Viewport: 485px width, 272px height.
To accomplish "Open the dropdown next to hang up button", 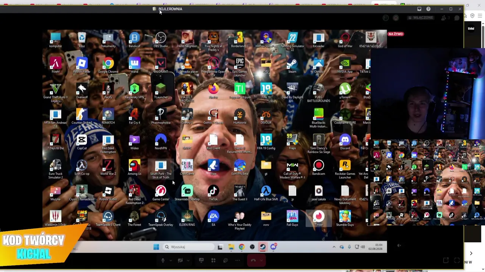I will (x=261, y=260).
